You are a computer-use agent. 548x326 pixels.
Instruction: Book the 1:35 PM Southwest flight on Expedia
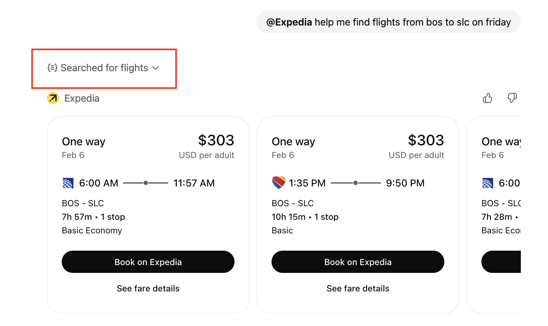click(x=358, y=262)
